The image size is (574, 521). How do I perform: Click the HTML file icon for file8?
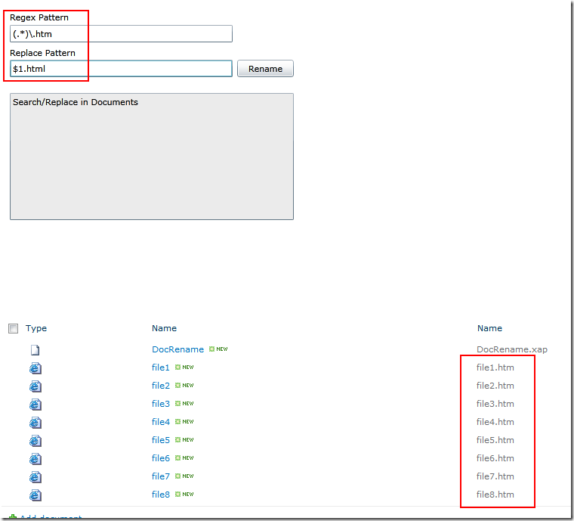(x=35, y=495)
